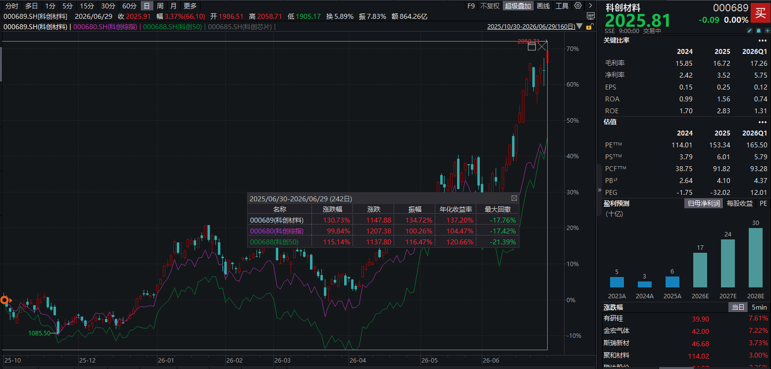Open 不复权 adjustment options
Viewport: 771px width, 369px height.
pos(489,6)
